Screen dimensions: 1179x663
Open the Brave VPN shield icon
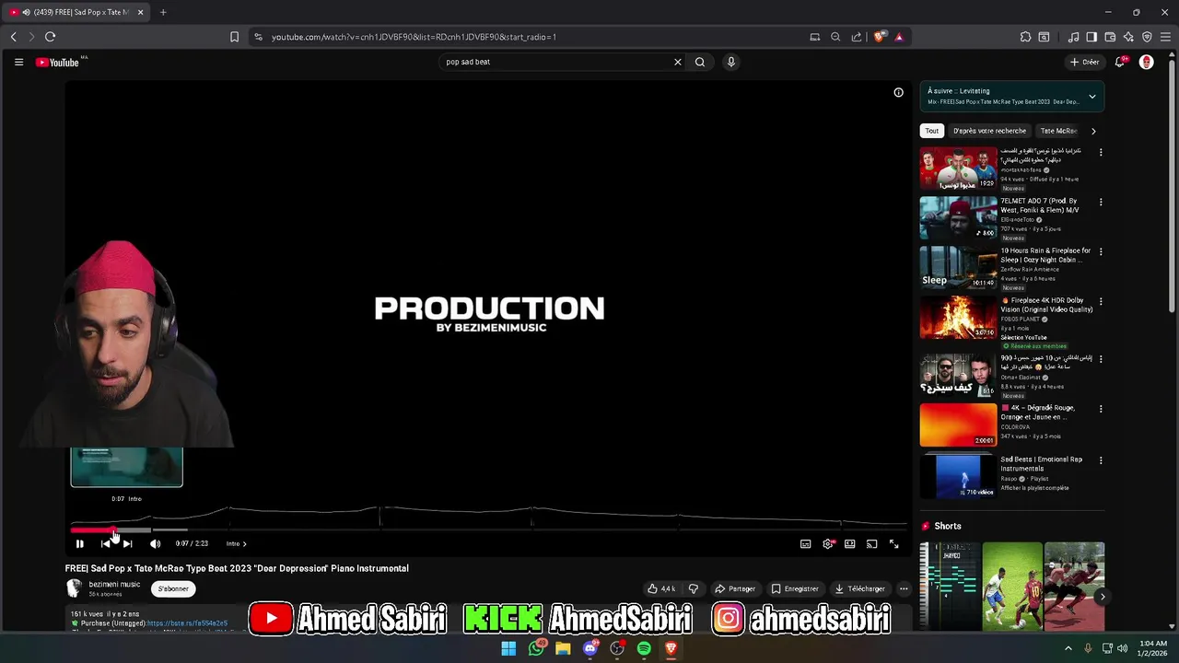(1147, 37)
